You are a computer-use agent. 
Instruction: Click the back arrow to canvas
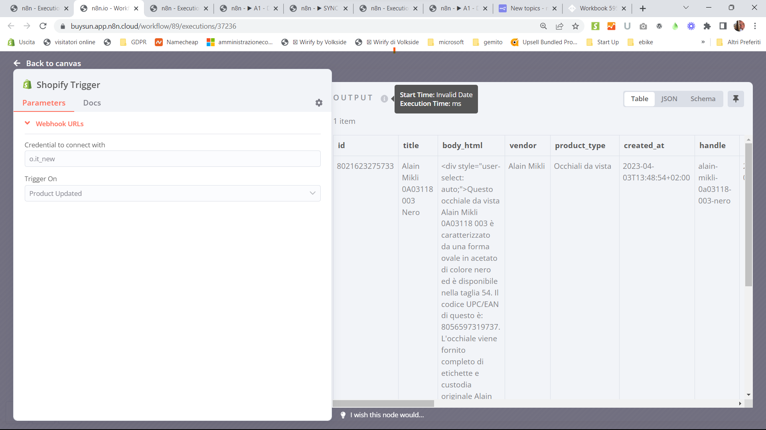[17, 63]
